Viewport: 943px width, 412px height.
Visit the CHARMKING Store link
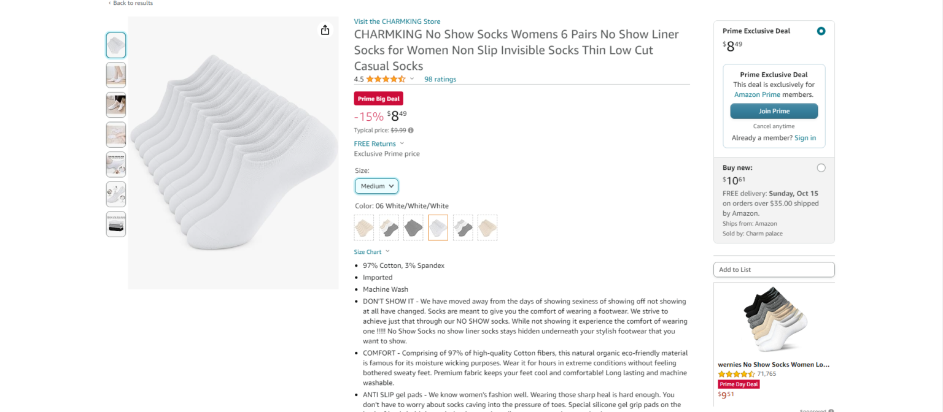click(397, 21)
